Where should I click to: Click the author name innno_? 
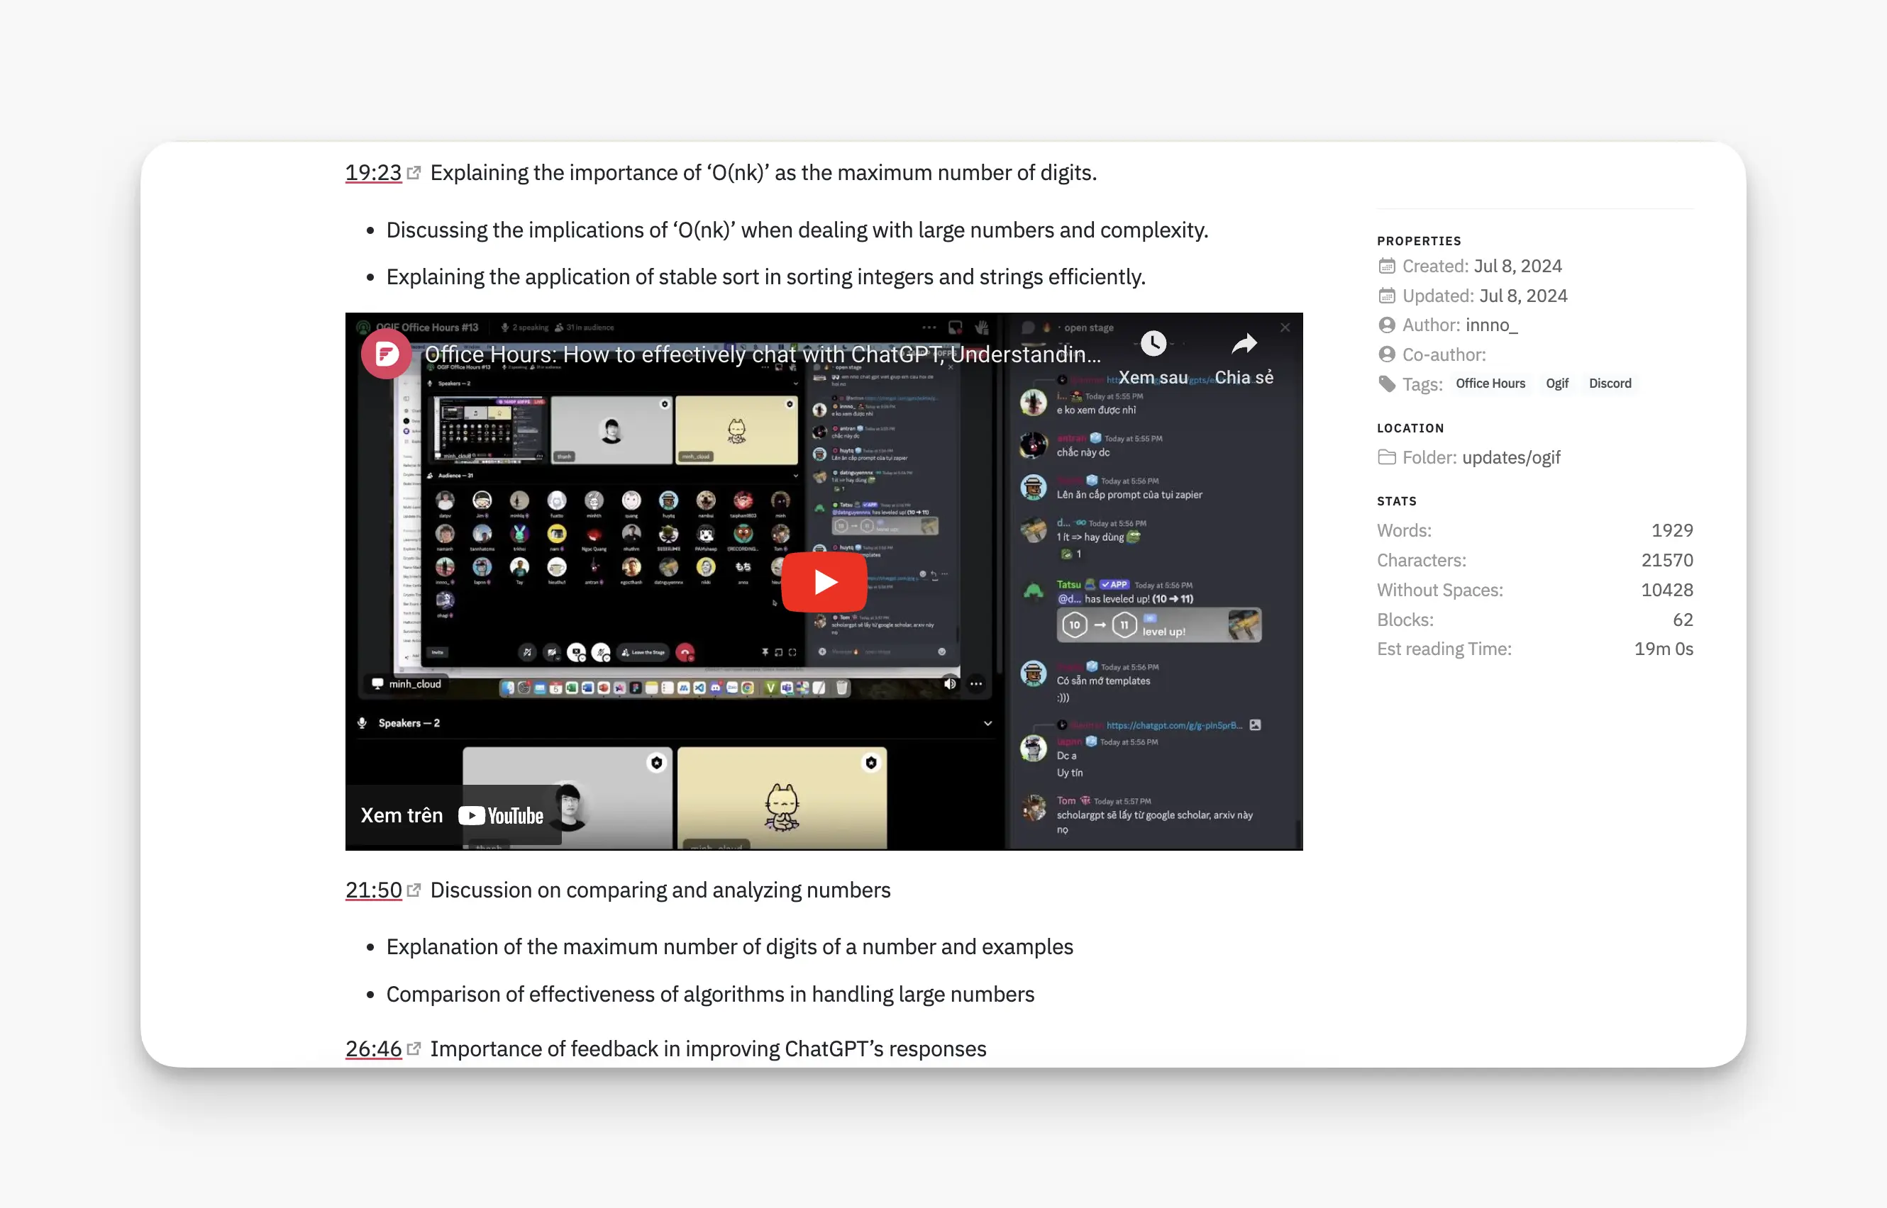(x=1491, y=325)
